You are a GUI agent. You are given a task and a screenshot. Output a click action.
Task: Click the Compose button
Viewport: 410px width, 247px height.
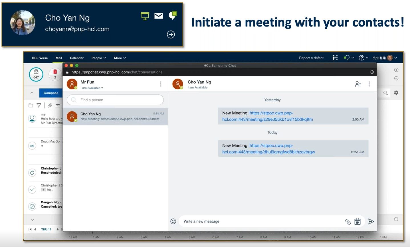pyautogui.click(x=51, y=93)
